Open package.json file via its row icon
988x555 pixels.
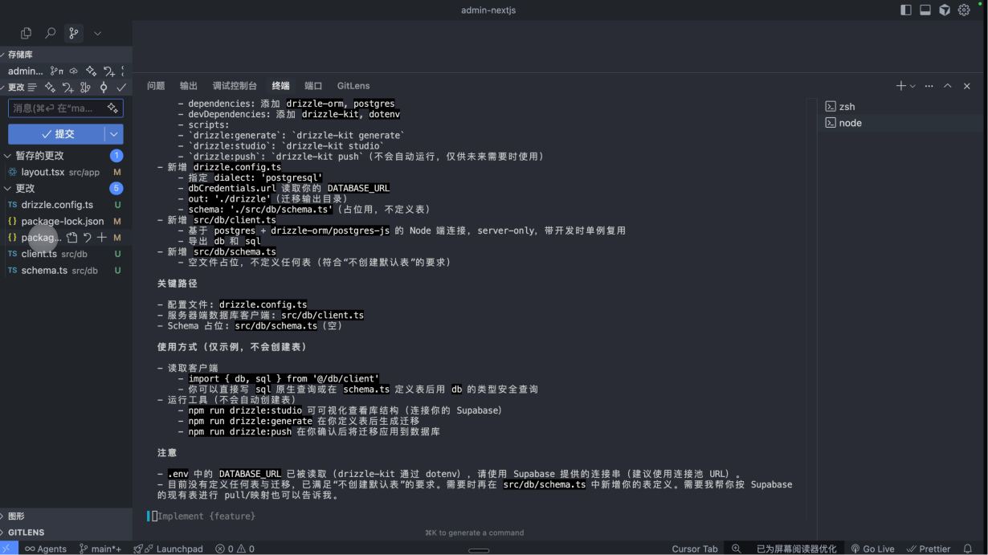[x=72, y=238]
